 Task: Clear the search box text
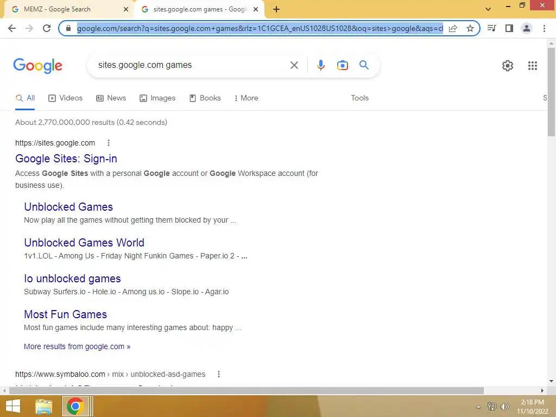coord(294,65)
